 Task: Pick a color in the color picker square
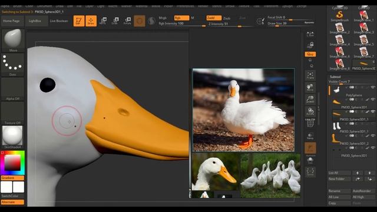[12, 163]
